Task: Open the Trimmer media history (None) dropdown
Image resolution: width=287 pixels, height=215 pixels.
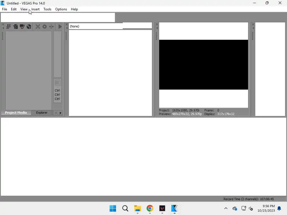Action: pos(96,26)
